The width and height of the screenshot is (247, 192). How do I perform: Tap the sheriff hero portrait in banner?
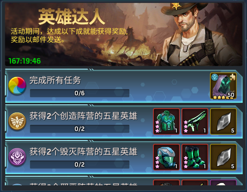pos(200,34)
